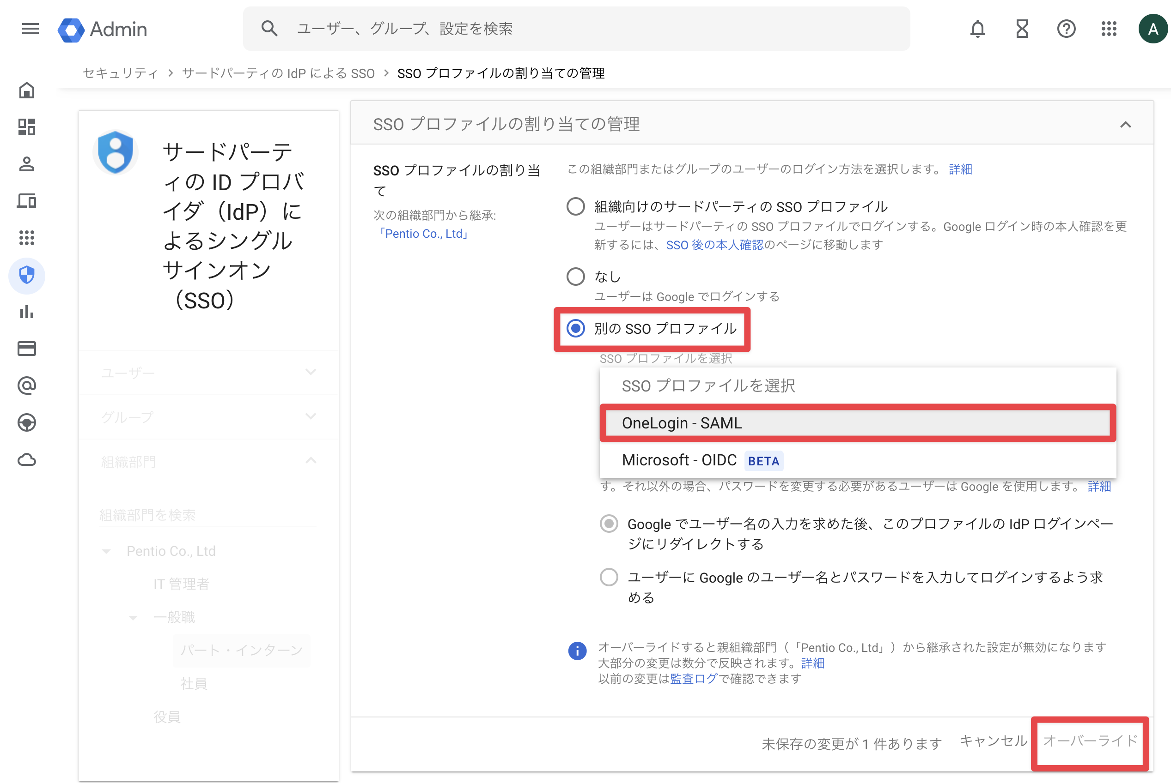Choose OneLogin - SAML from the list
1171x783 pixels.
coord(858,423)
